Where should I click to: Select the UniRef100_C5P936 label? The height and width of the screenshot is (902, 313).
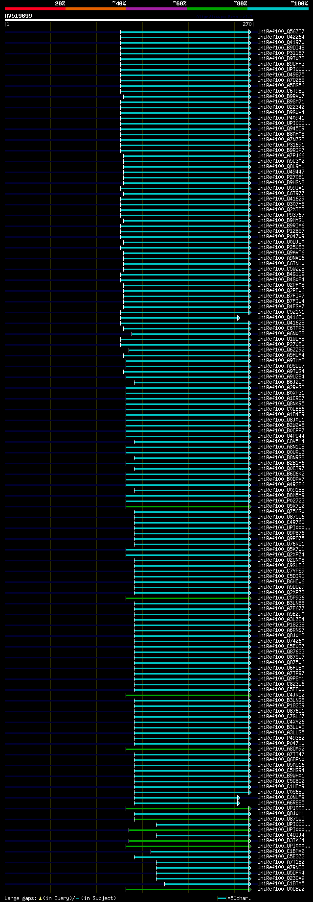coord(281,598)
